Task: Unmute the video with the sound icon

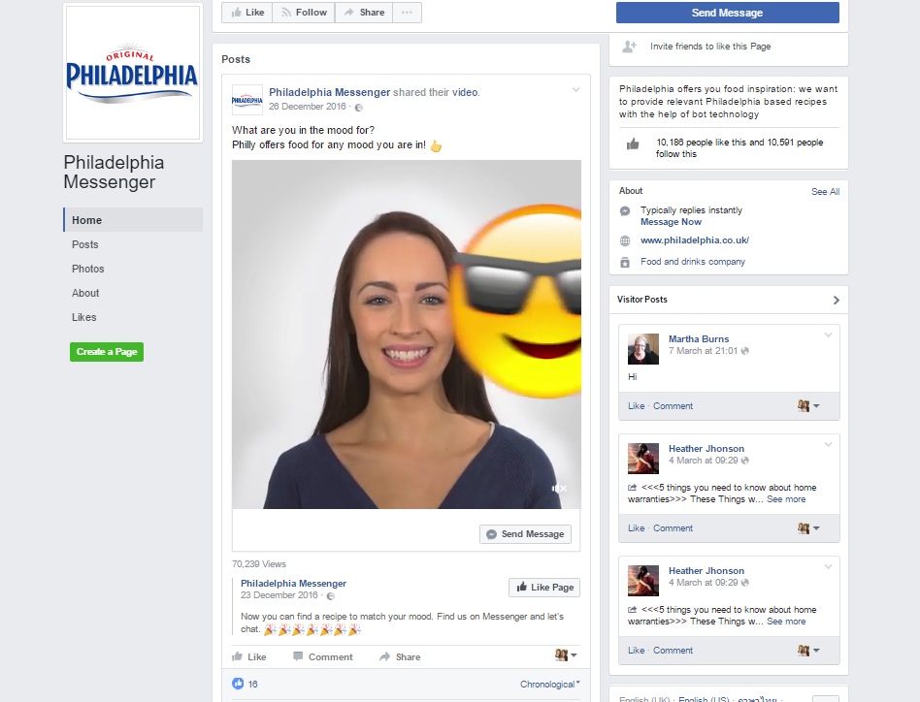Action: (559, 488)
